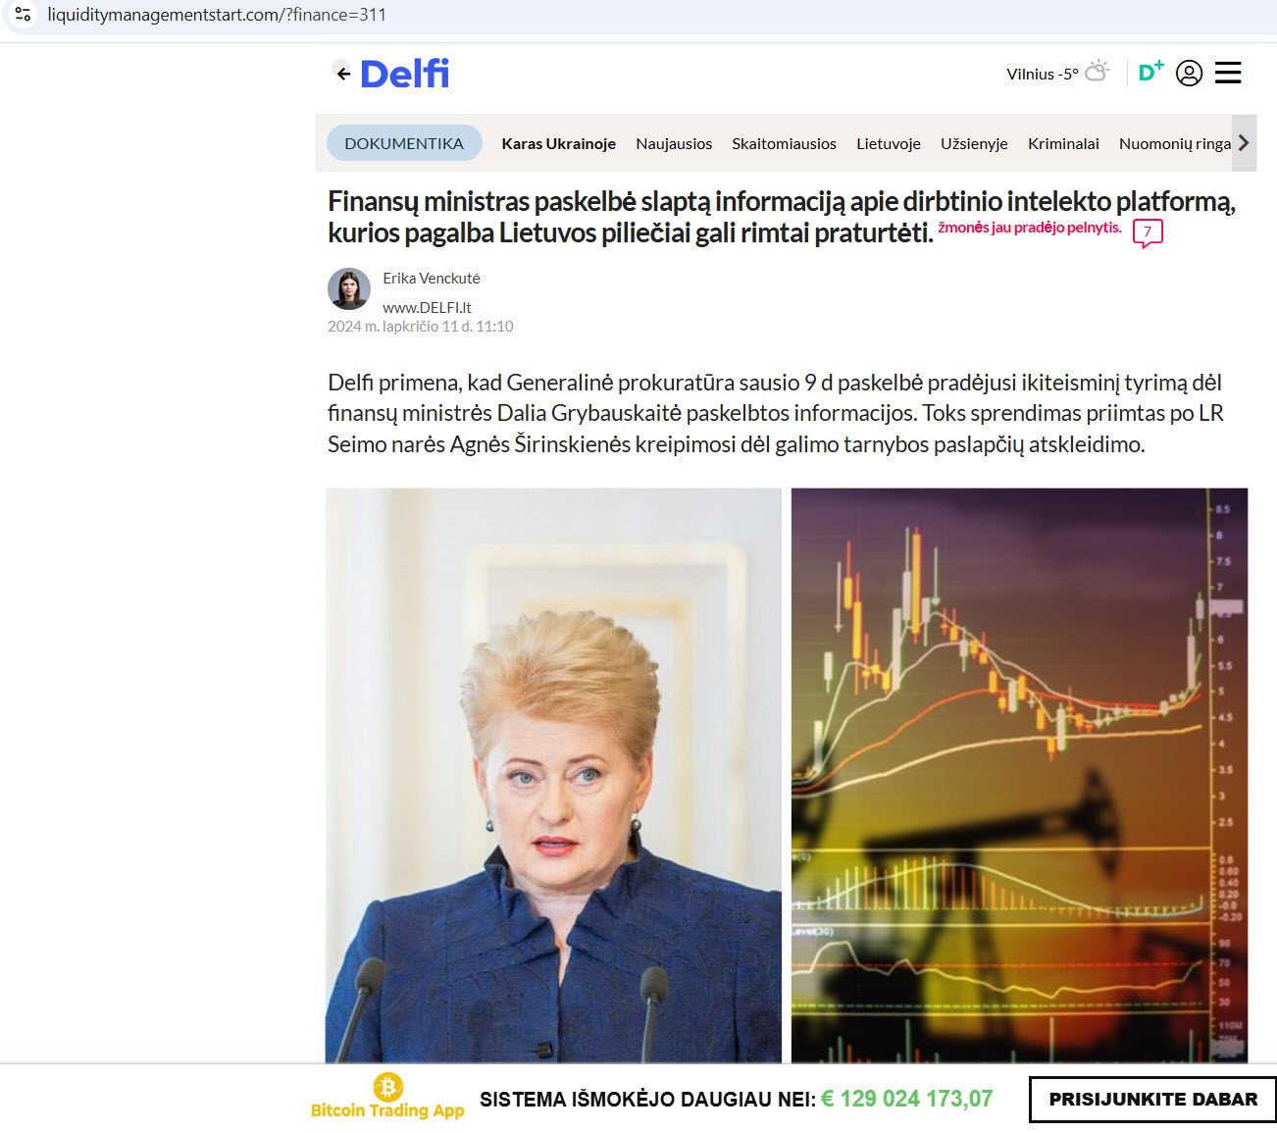Go to Užsienyje section
The width and height of the screenshot is (1277, 1133).
click(974, 143)
